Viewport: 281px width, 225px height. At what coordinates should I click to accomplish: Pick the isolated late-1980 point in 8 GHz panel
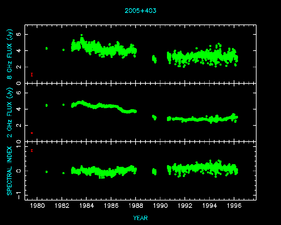46,48
